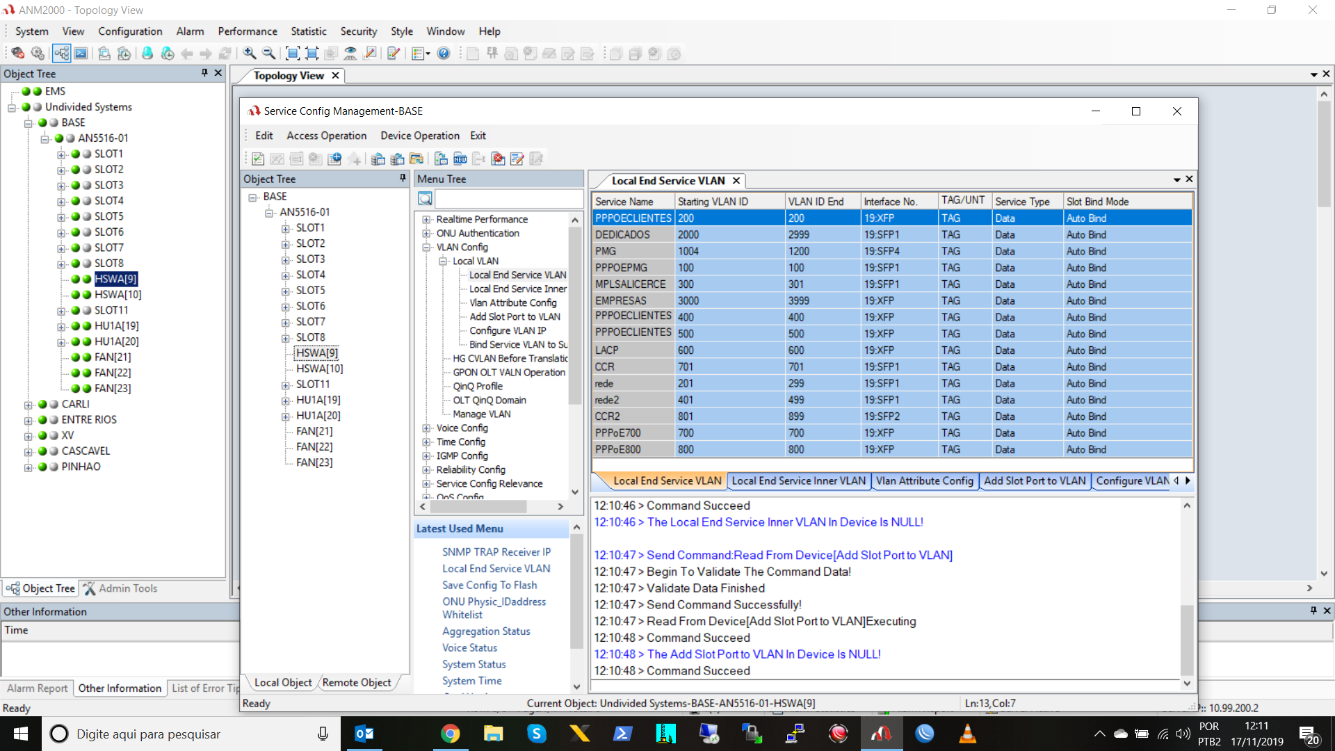
Task: Open Save Config To Flash recent link
Action: point(489,585)
